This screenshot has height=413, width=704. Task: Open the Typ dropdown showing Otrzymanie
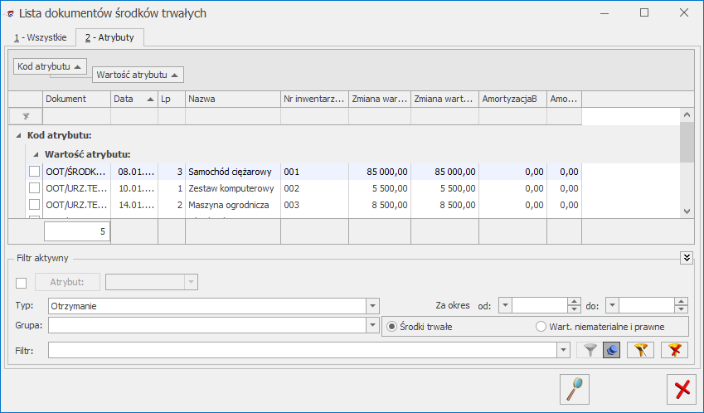[x=372, y=306]
